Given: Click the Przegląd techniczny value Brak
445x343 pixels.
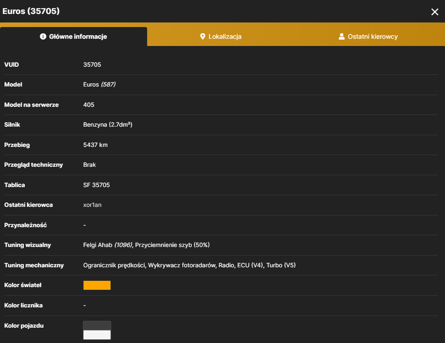Looking at the screenshot, I should 89,165.
